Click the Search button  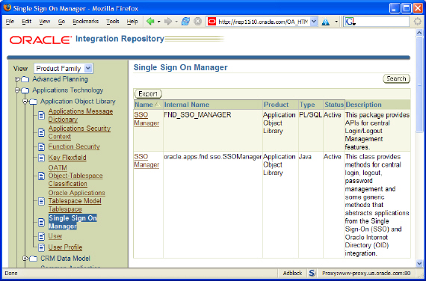pyautogui.click(x=396, y=78)
